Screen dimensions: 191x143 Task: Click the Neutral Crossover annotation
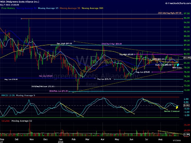(x=172, y=111)
